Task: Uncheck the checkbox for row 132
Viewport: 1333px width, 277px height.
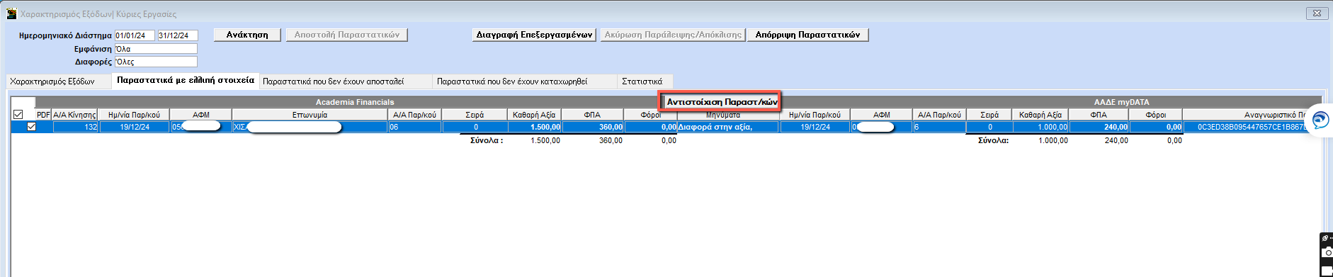Action: (31, 127)
